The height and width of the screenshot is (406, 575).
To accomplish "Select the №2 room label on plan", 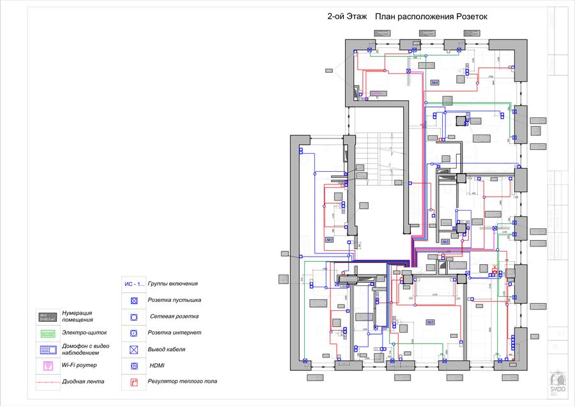I will 431,323.
